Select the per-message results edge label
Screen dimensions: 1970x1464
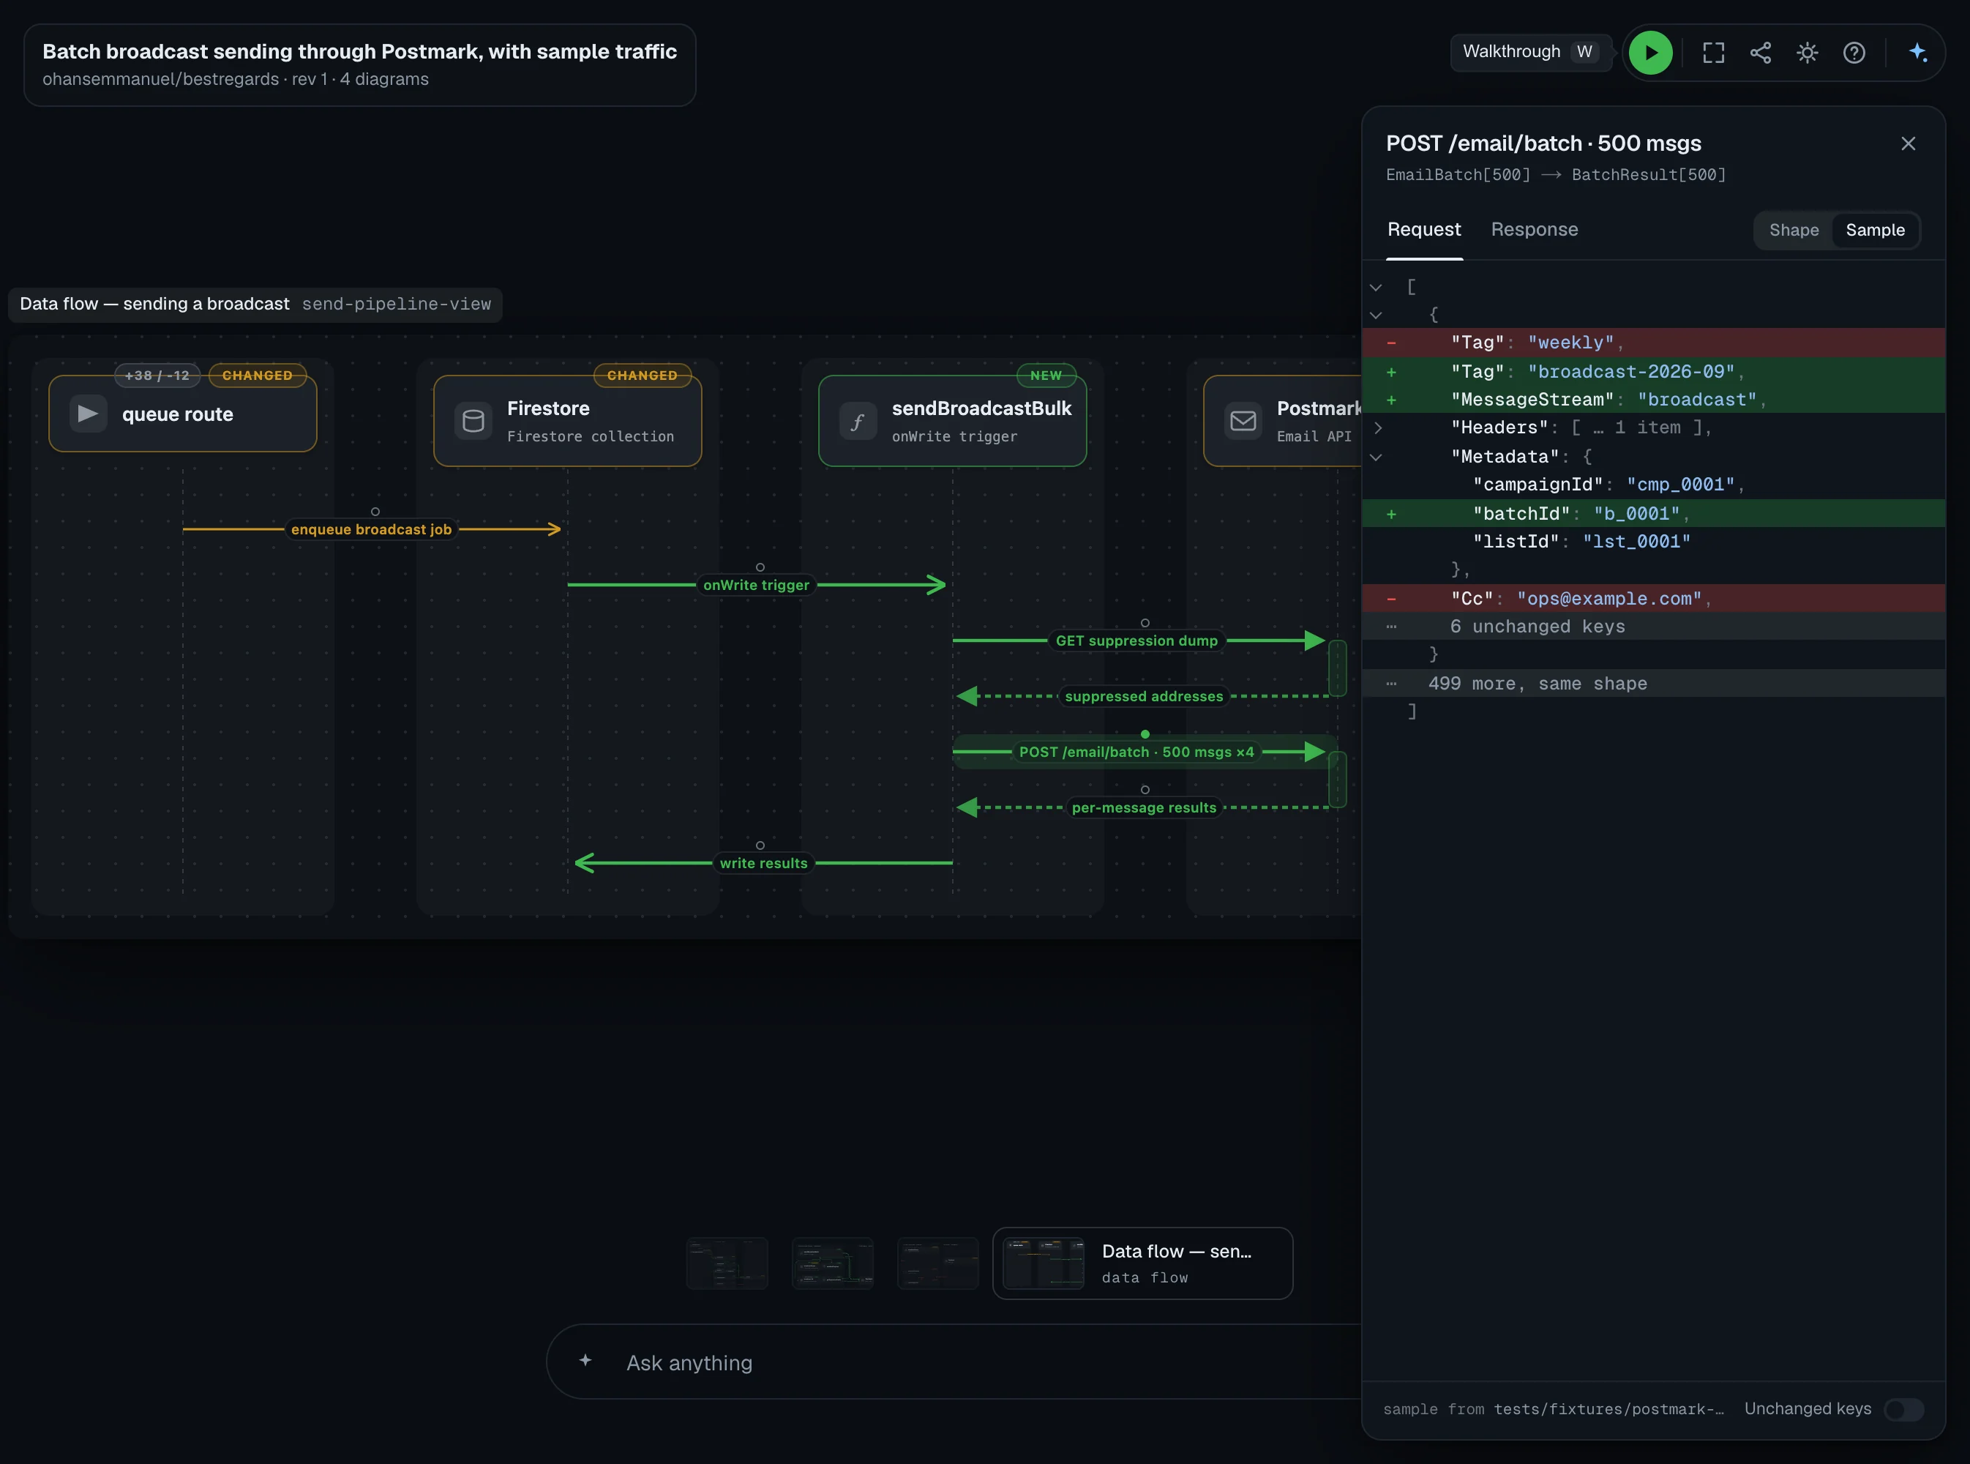[x=1144, y=807]
